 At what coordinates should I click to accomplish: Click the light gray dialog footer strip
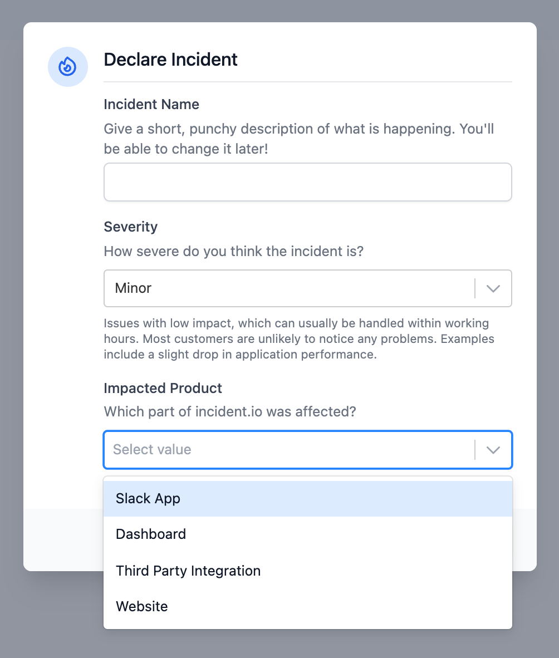tap(63, 539)
